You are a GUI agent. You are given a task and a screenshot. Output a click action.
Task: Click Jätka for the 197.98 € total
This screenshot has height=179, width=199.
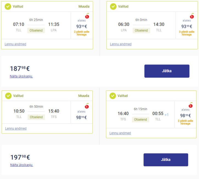click(x=166, y=160)
